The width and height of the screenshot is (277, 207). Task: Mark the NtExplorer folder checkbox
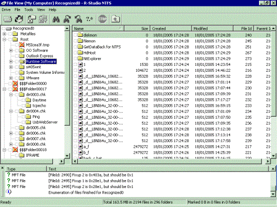[75, 58]
